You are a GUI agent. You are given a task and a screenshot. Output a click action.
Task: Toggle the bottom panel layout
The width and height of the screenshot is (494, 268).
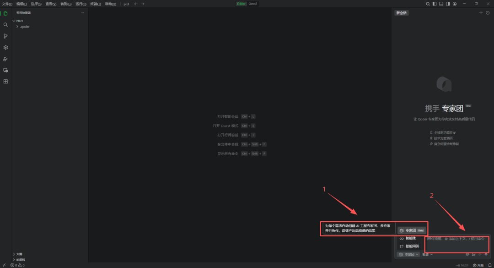pyautogui.click(x=441, y=4)
